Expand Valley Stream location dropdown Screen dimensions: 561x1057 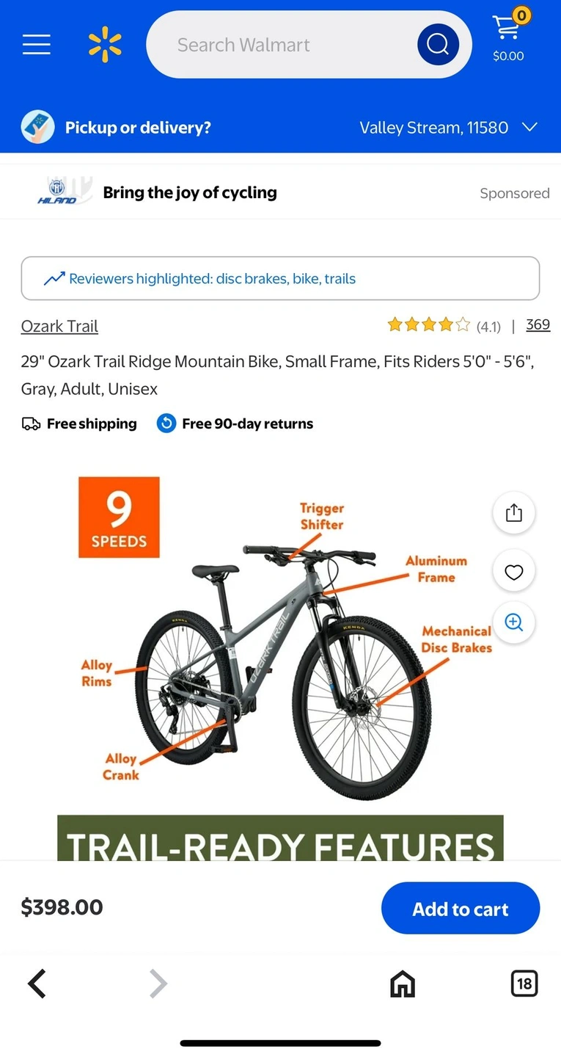pyautogui.click(x=448, y=128)
